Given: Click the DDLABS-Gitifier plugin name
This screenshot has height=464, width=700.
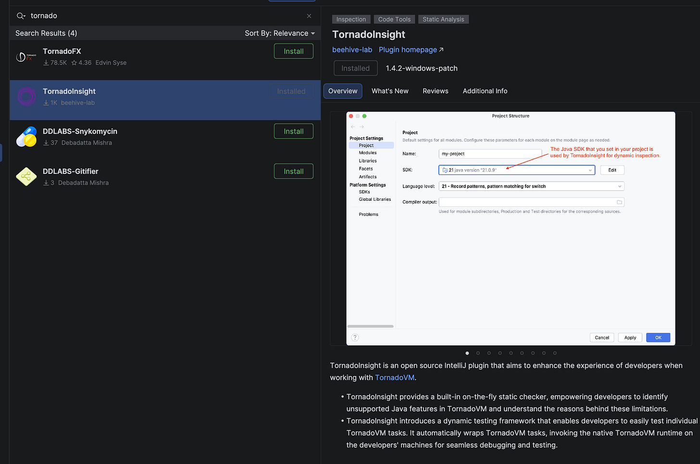Looking at the screenshot, I should (71, 171).
